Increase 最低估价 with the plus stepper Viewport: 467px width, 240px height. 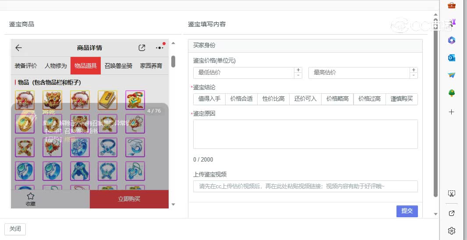[x=298, y=70]
